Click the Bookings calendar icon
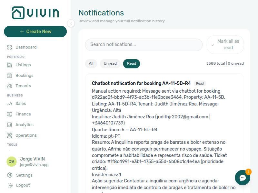The height and width of the screenshot is (193, 258). [9, 76]
